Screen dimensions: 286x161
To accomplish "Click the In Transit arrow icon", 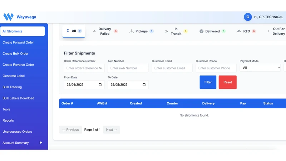I will [167, 31].
